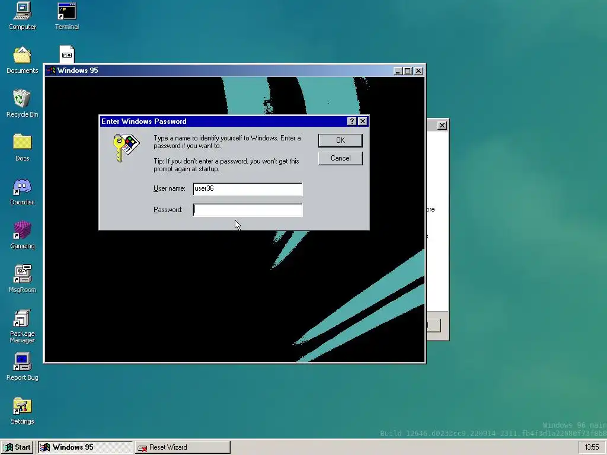Maximize the Windows 95 window
Image resolution: width=607 pixels, height=455 pixels.
pyautogui.click(x=407, y=71)
